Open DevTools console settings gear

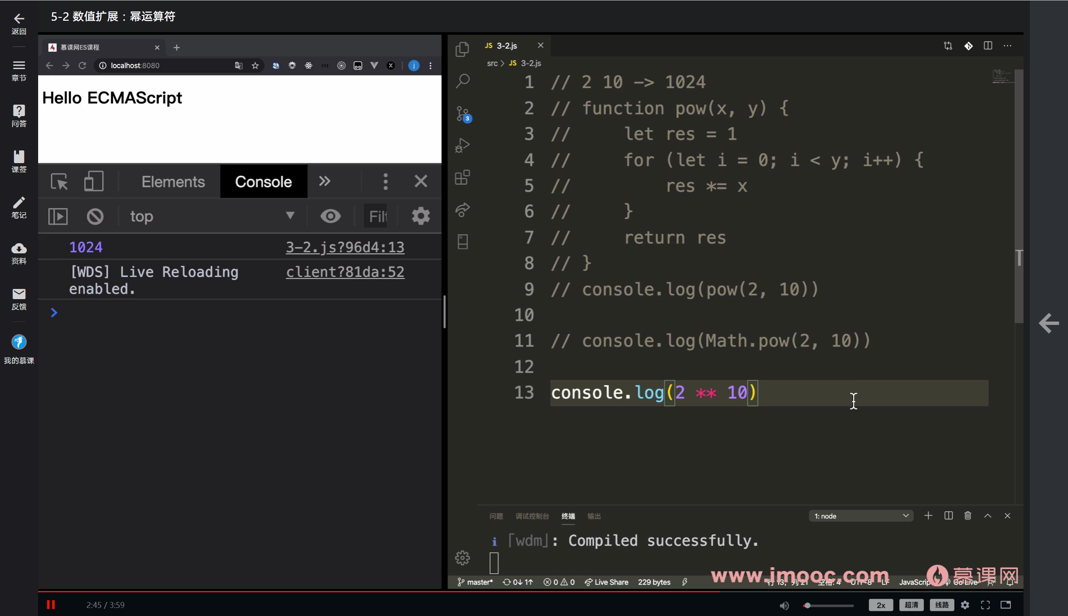point(420,216)
